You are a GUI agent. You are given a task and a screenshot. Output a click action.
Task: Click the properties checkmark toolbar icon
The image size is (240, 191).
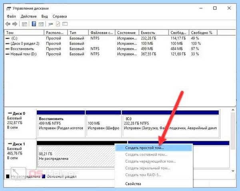pyautogui.click(x=58, y=24)
